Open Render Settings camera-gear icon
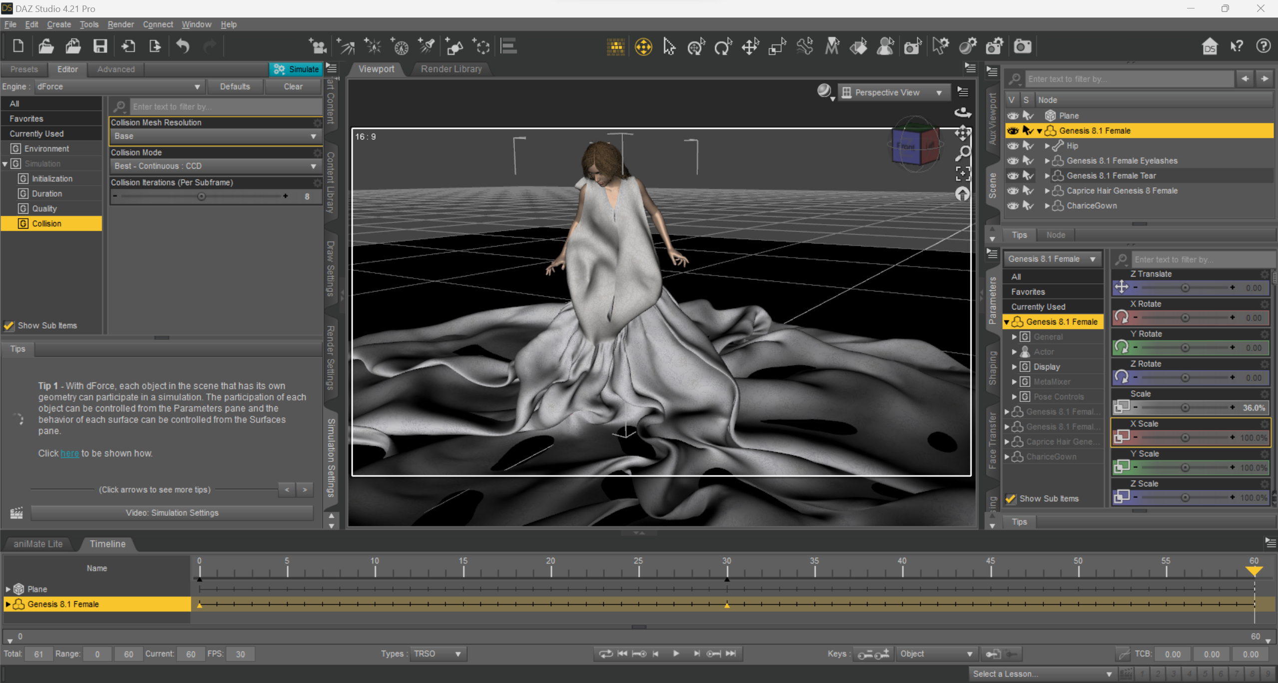Image resolution: width=1278 pixels, height=683 pixels. (994, 47)
